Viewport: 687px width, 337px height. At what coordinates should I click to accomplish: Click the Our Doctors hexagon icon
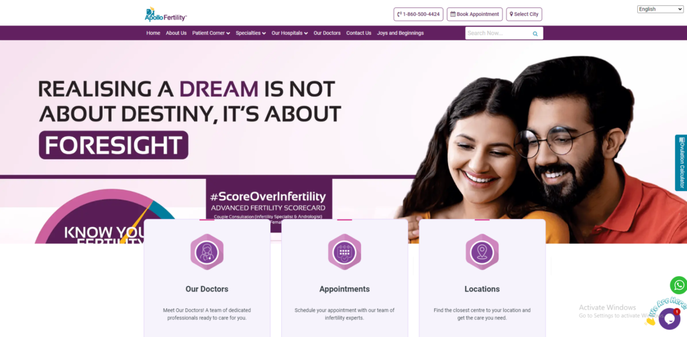[207, 252]
